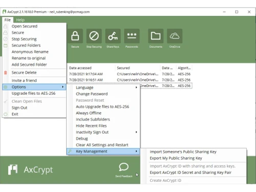The image size is (256, 192).
Task: Click the green gear icon beside Options
Action: click(6, 87)
